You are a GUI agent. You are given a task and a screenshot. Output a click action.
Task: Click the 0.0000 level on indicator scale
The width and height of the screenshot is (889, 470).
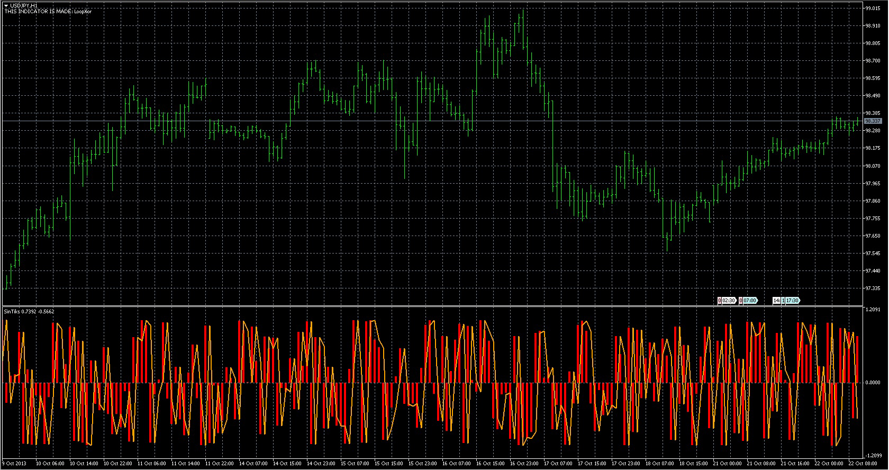873,383
